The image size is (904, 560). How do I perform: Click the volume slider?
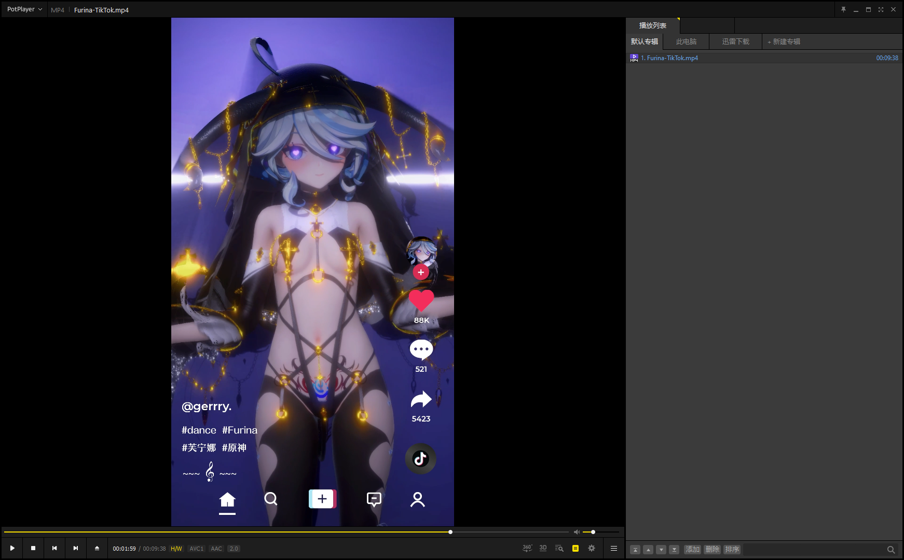pos(601,532)
